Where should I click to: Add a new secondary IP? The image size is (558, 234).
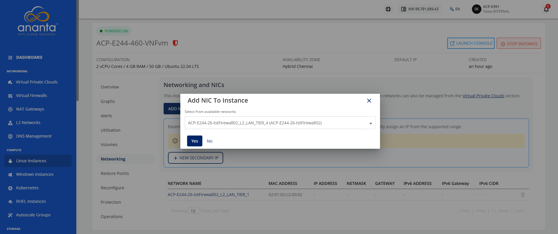click(x=196, y=158)
